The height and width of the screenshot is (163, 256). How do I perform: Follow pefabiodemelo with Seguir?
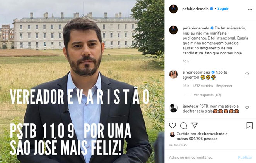click(223, 9)
